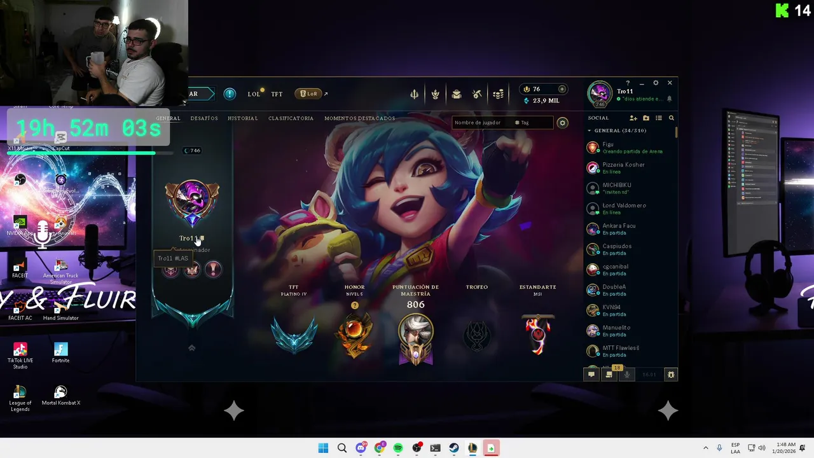Collapse the GENERAL friends group
Image resolution: width=814 pixels, height=458 pixels.
click(x=590, y=130)
